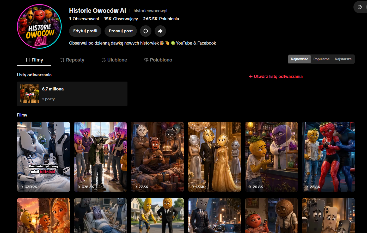
Task: Click the Historie Owoców AI profile avatar
Action: point(39,26)
